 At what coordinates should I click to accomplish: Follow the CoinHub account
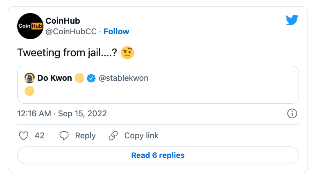(116, 31)
